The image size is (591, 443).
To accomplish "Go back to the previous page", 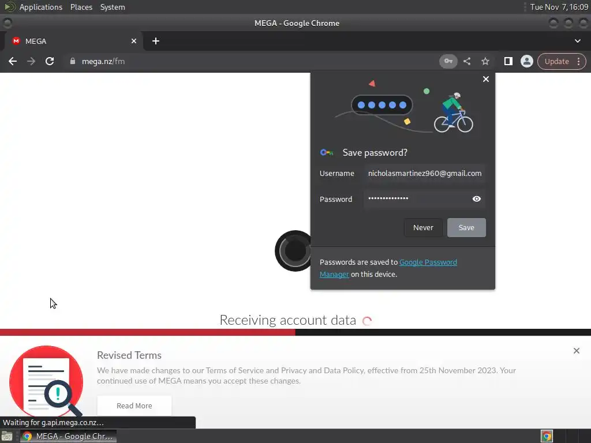I will click(13, 61).
